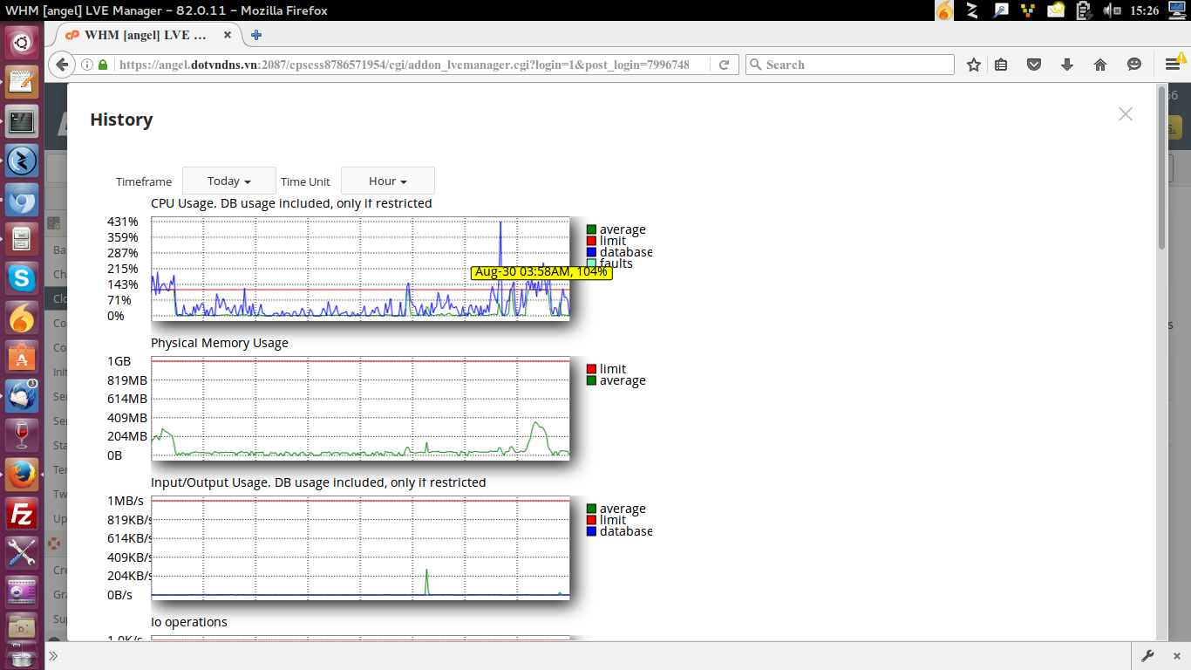The width and height of the screenshot is (1191, 670).
Task: Open the Hello chat smiley icon
Action: [1134, 65]
